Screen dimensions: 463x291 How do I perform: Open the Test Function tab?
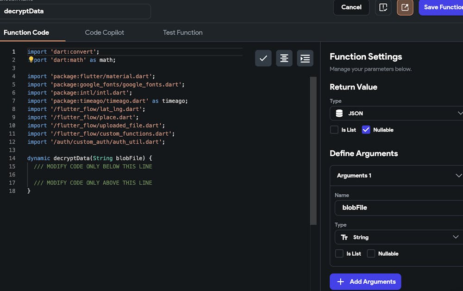182,32
